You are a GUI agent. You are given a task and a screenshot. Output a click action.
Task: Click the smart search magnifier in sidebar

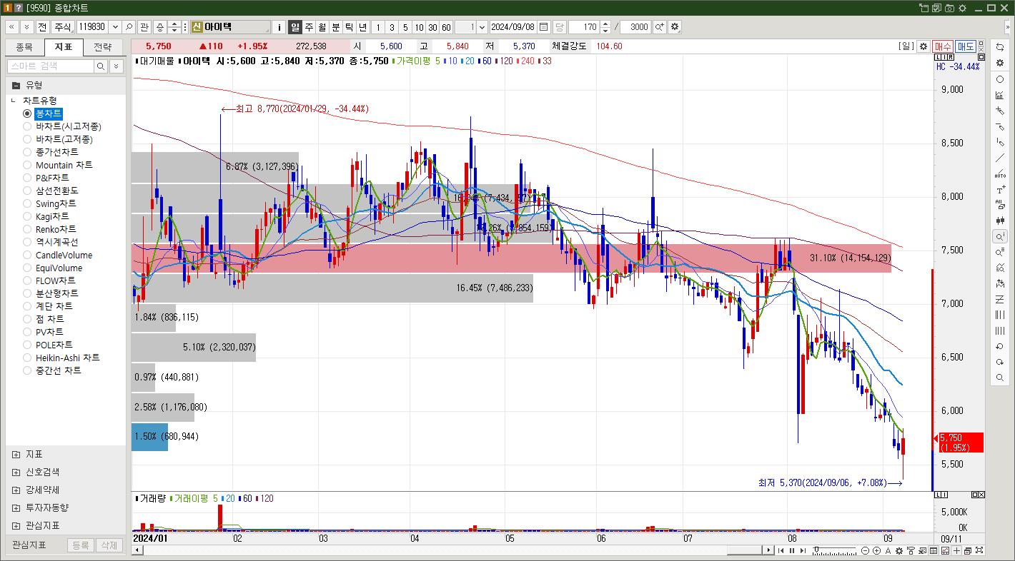coord(101,66)
